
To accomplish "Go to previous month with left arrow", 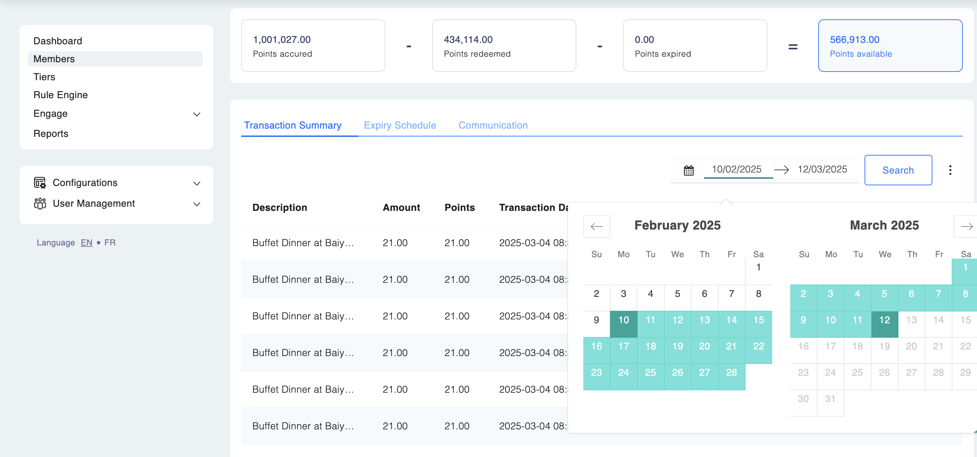I will (x=596, y=226).
